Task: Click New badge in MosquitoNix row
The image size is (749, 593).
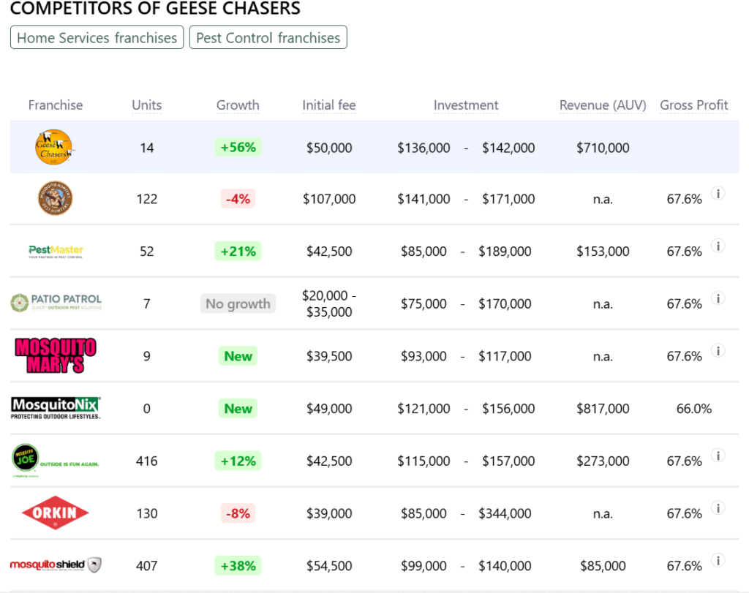Action: (238, 409)
